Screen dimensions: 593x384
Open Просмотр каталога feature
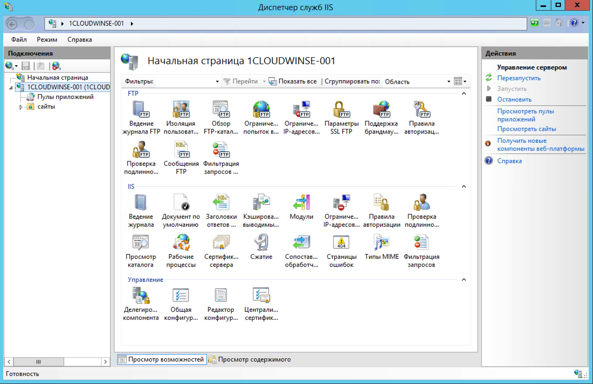pos(141,251)
